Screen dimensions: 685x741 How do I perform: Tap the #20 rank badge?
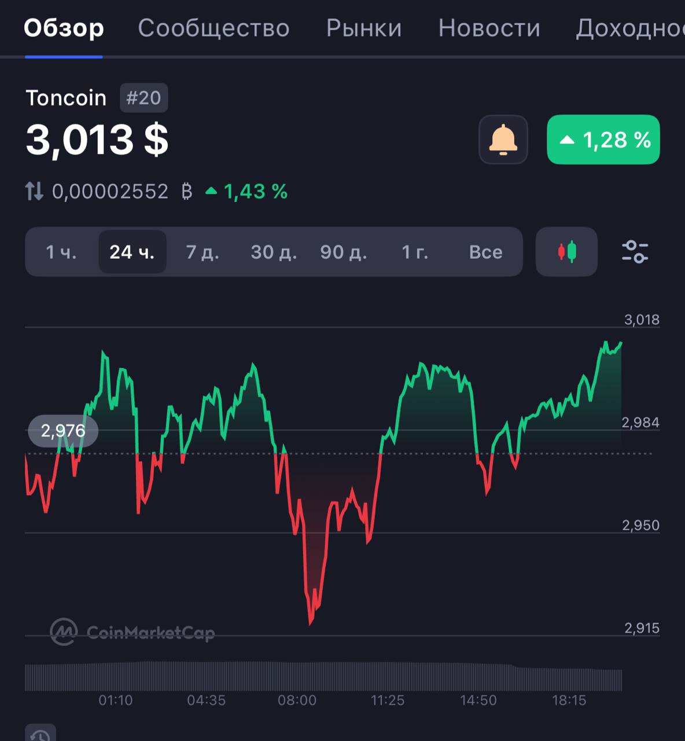point(143,98)
